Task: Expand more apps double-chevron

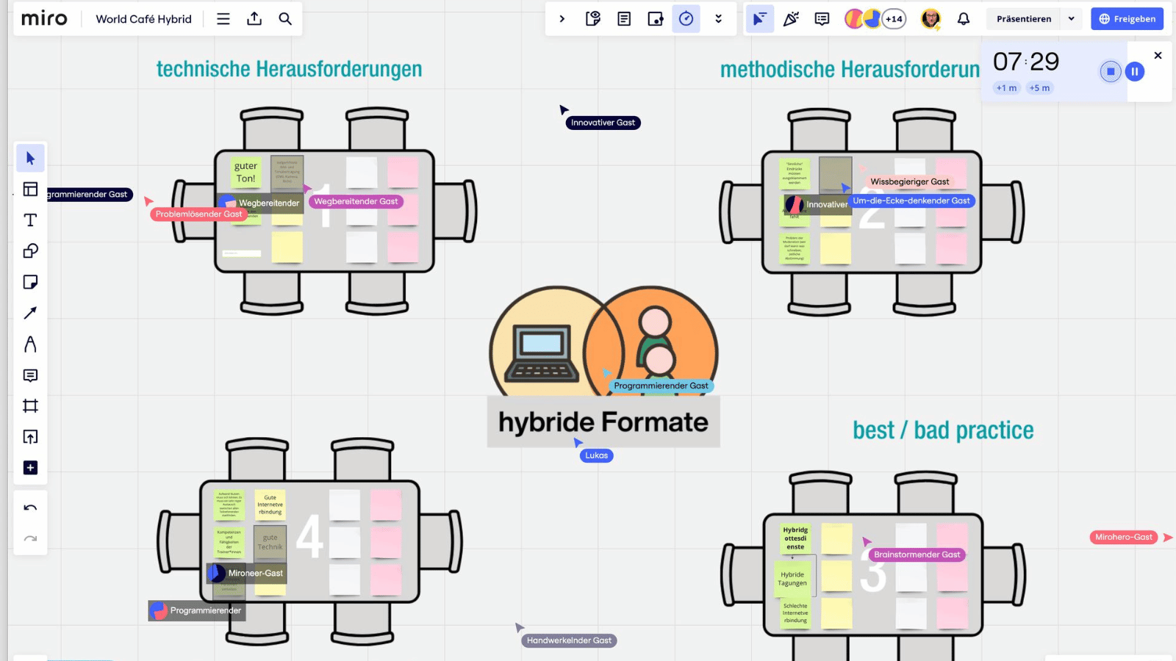Action: (x=718, y=19)
